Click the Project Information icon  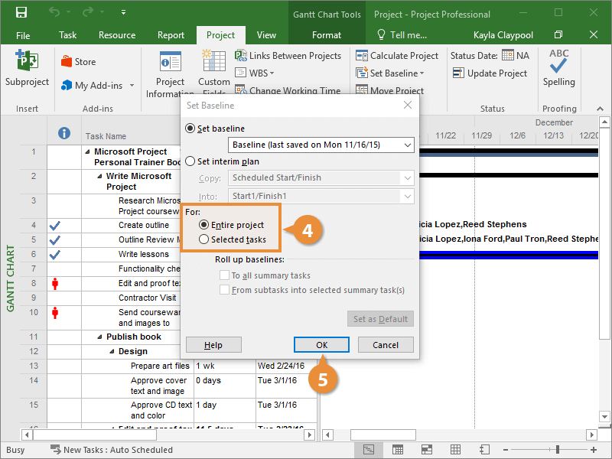pyautogui.click(x=170, y=63)
